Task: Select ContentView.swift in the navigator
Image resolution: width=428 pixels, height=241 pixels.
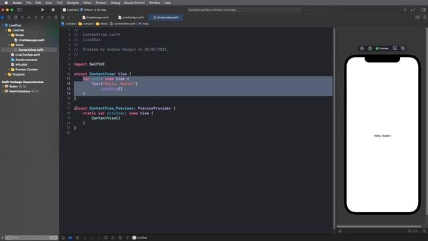Action: [x=29, y=50]
